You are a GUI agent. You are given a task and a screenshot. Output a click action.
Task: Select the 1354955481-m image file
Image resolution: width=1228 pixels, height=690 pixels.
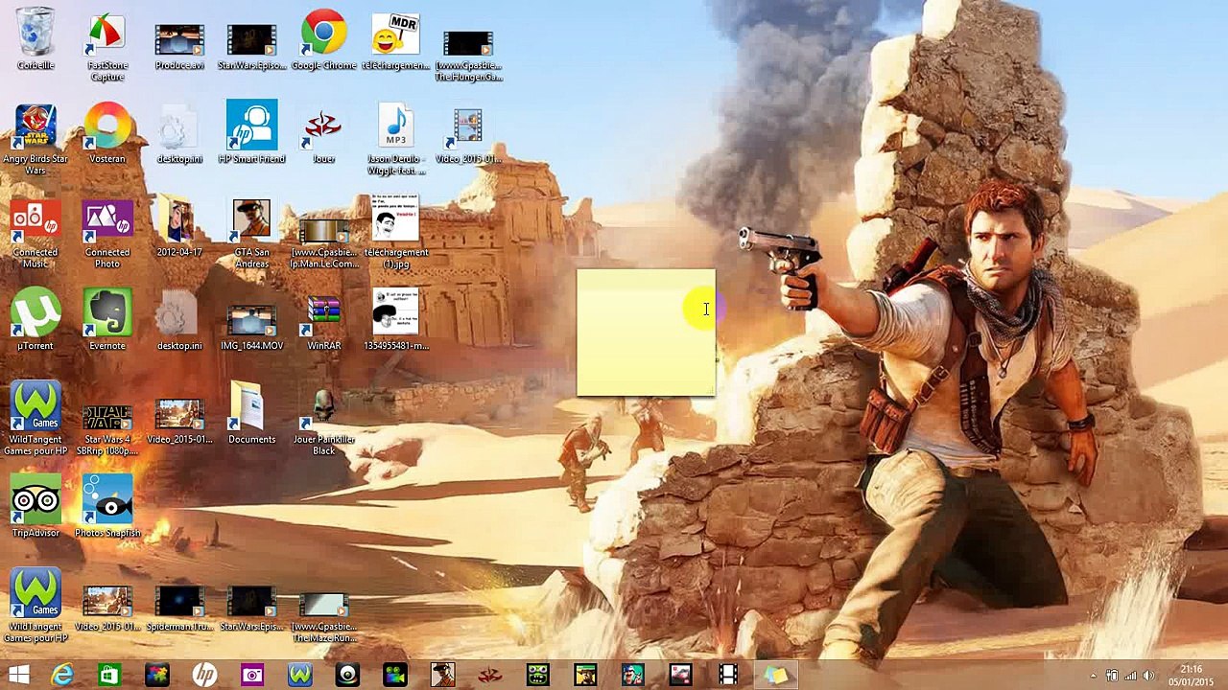pyautogui.click(x=395, y=320)
